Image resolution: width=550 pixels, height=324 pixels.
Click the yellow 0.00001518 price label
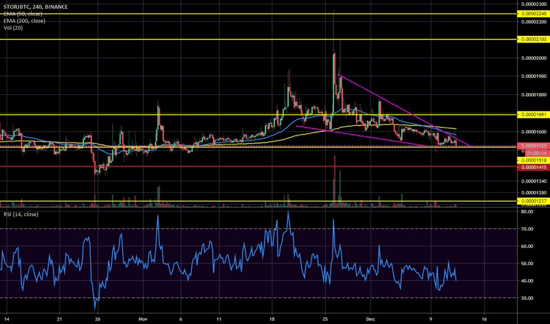click(x=533, y=160)
